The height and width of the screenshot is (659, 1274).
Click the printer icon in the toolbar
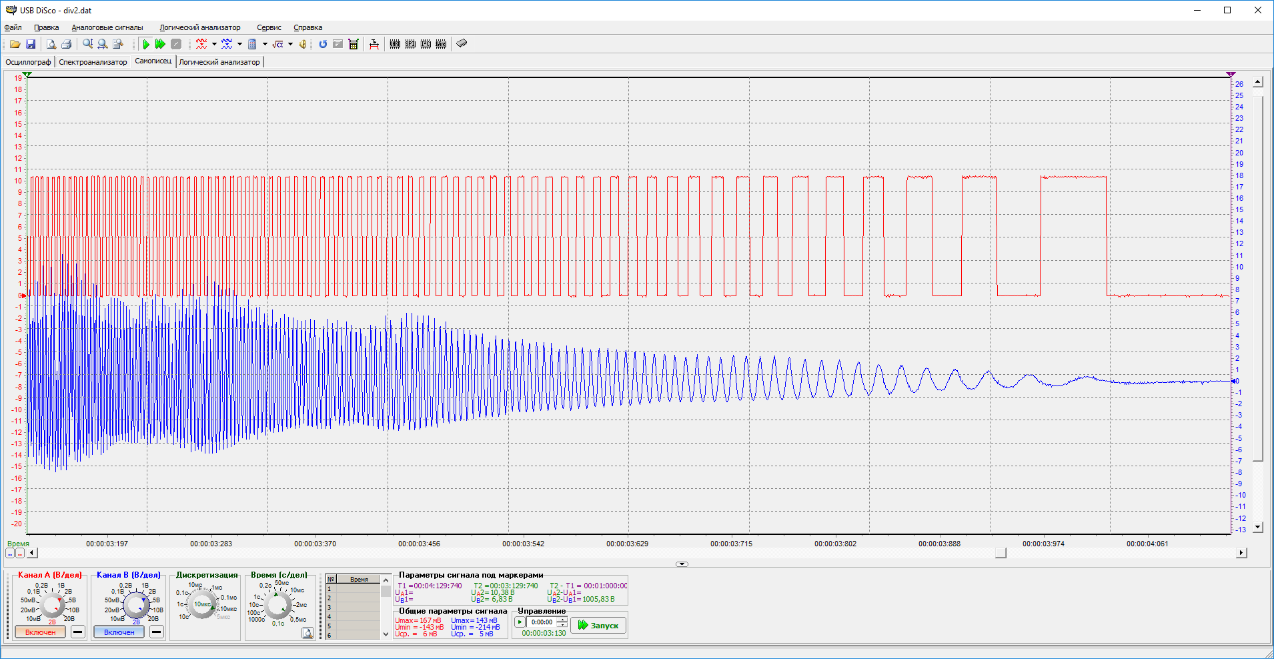(x=66, y=44)
